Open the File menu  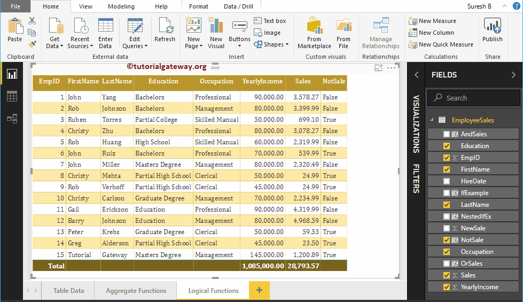(15, 6)
